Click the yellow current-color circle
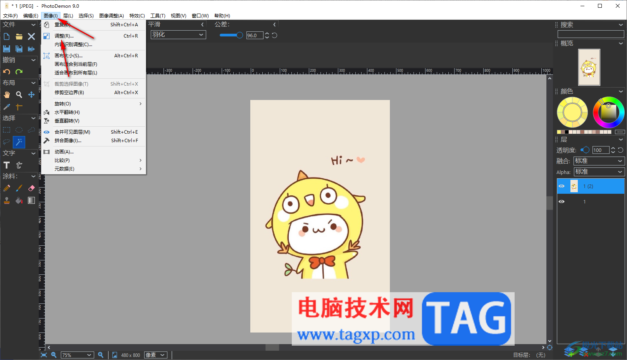 tap(572, 112)
